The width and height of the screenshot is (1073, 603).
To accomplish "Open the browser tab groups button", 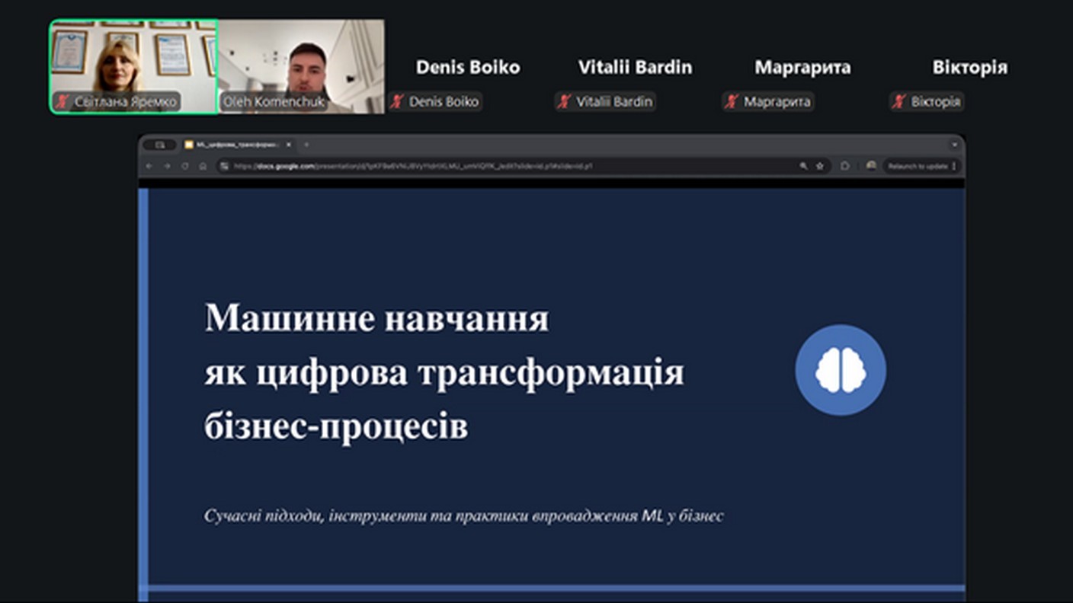I will (160, 145).
